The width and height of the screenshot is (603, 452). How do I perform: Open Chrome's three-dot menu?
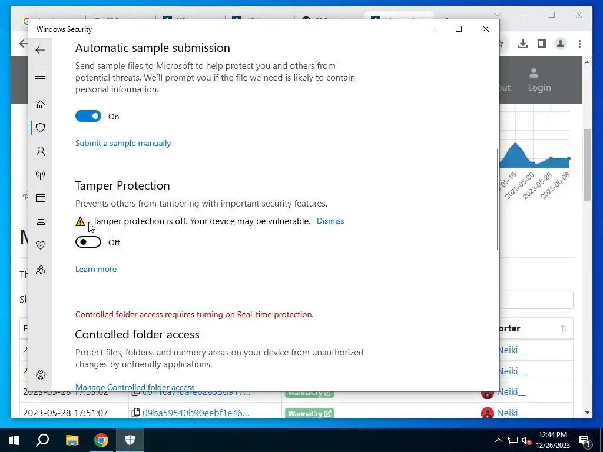coord(579,44)
